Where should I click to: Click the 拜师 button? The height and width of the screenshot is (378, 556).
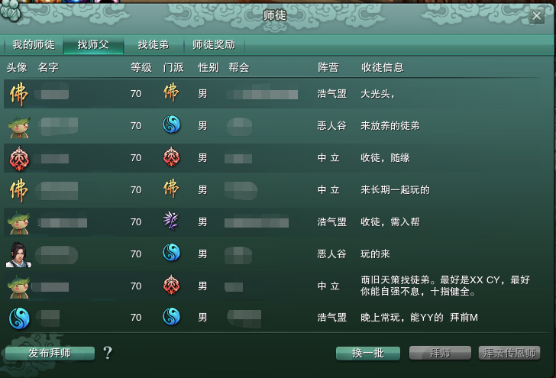pyautogui.click(x=440, y=353)
